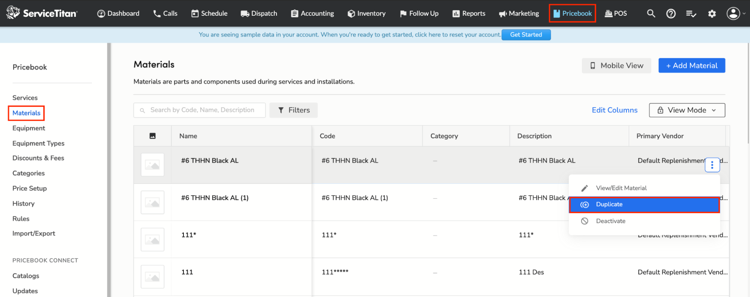Select View/Edit Material menu option

pyautogui.click(x=621, y=188)
